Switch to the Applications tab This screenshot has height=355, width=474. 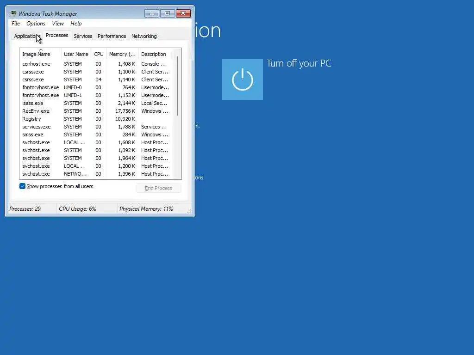point(27,36)
